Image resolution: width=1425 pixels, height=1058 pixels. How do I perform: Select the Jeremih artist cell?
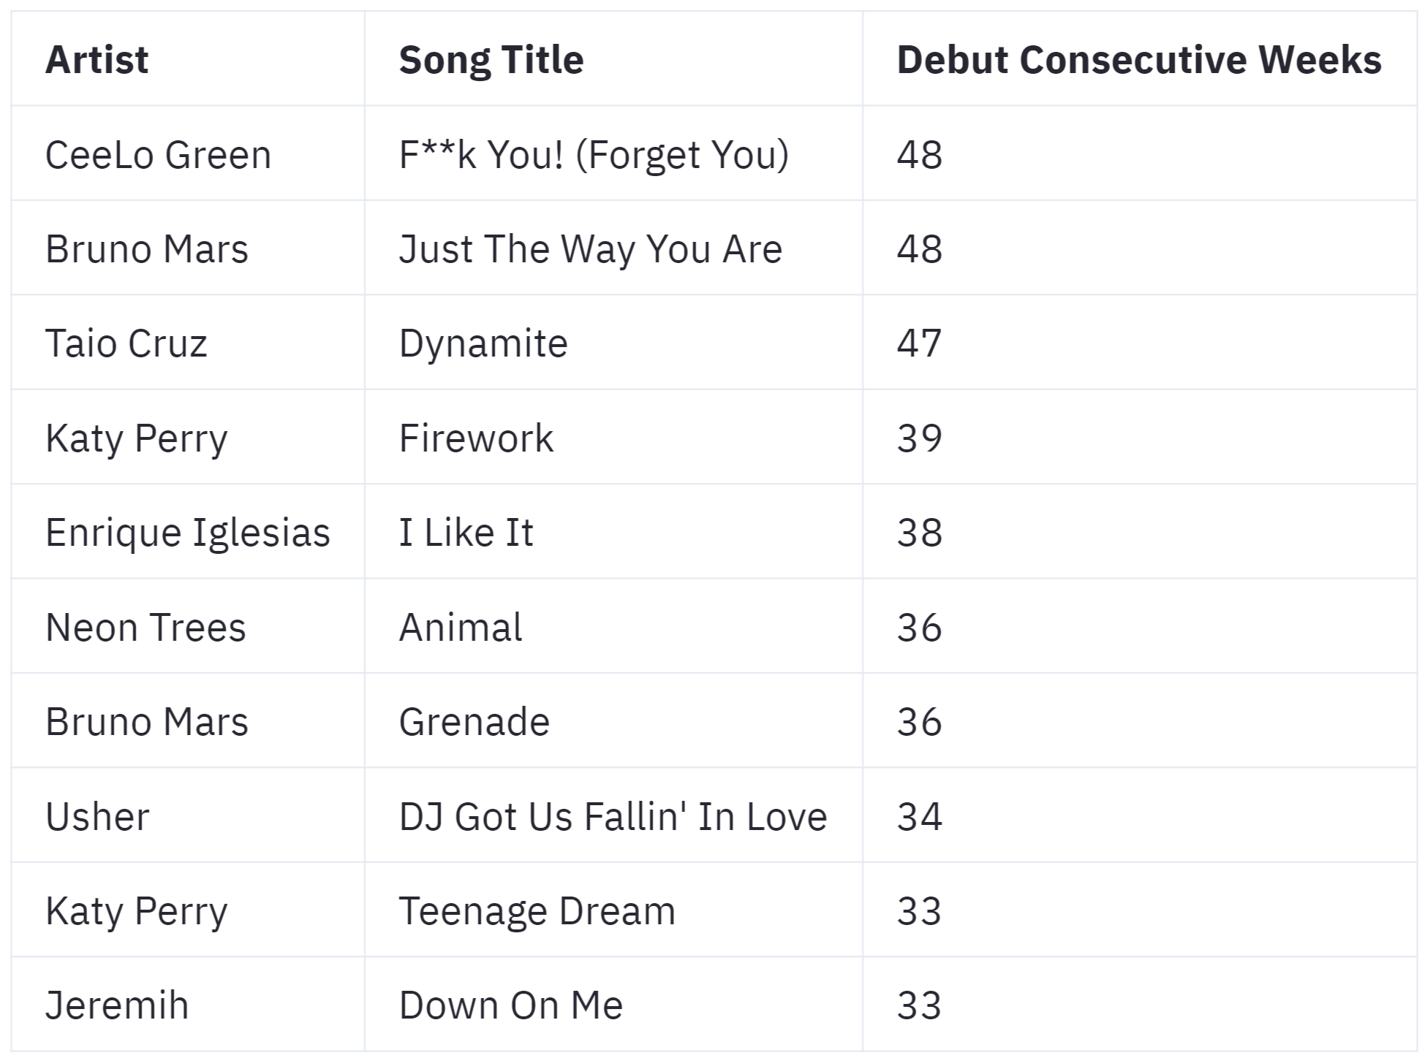tap(117, 1005)
